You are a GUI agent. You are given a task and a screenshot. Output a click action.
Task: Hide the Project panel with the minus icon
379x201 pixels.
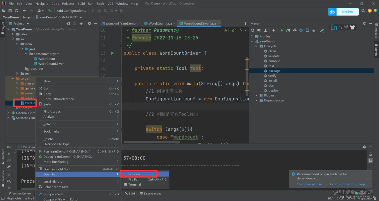click(x=96, y=23)
